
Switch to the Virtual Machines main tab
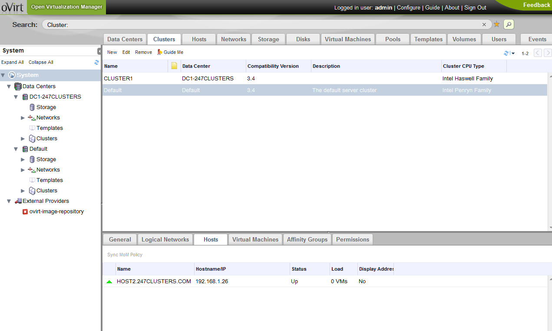[x=347, y=39]
